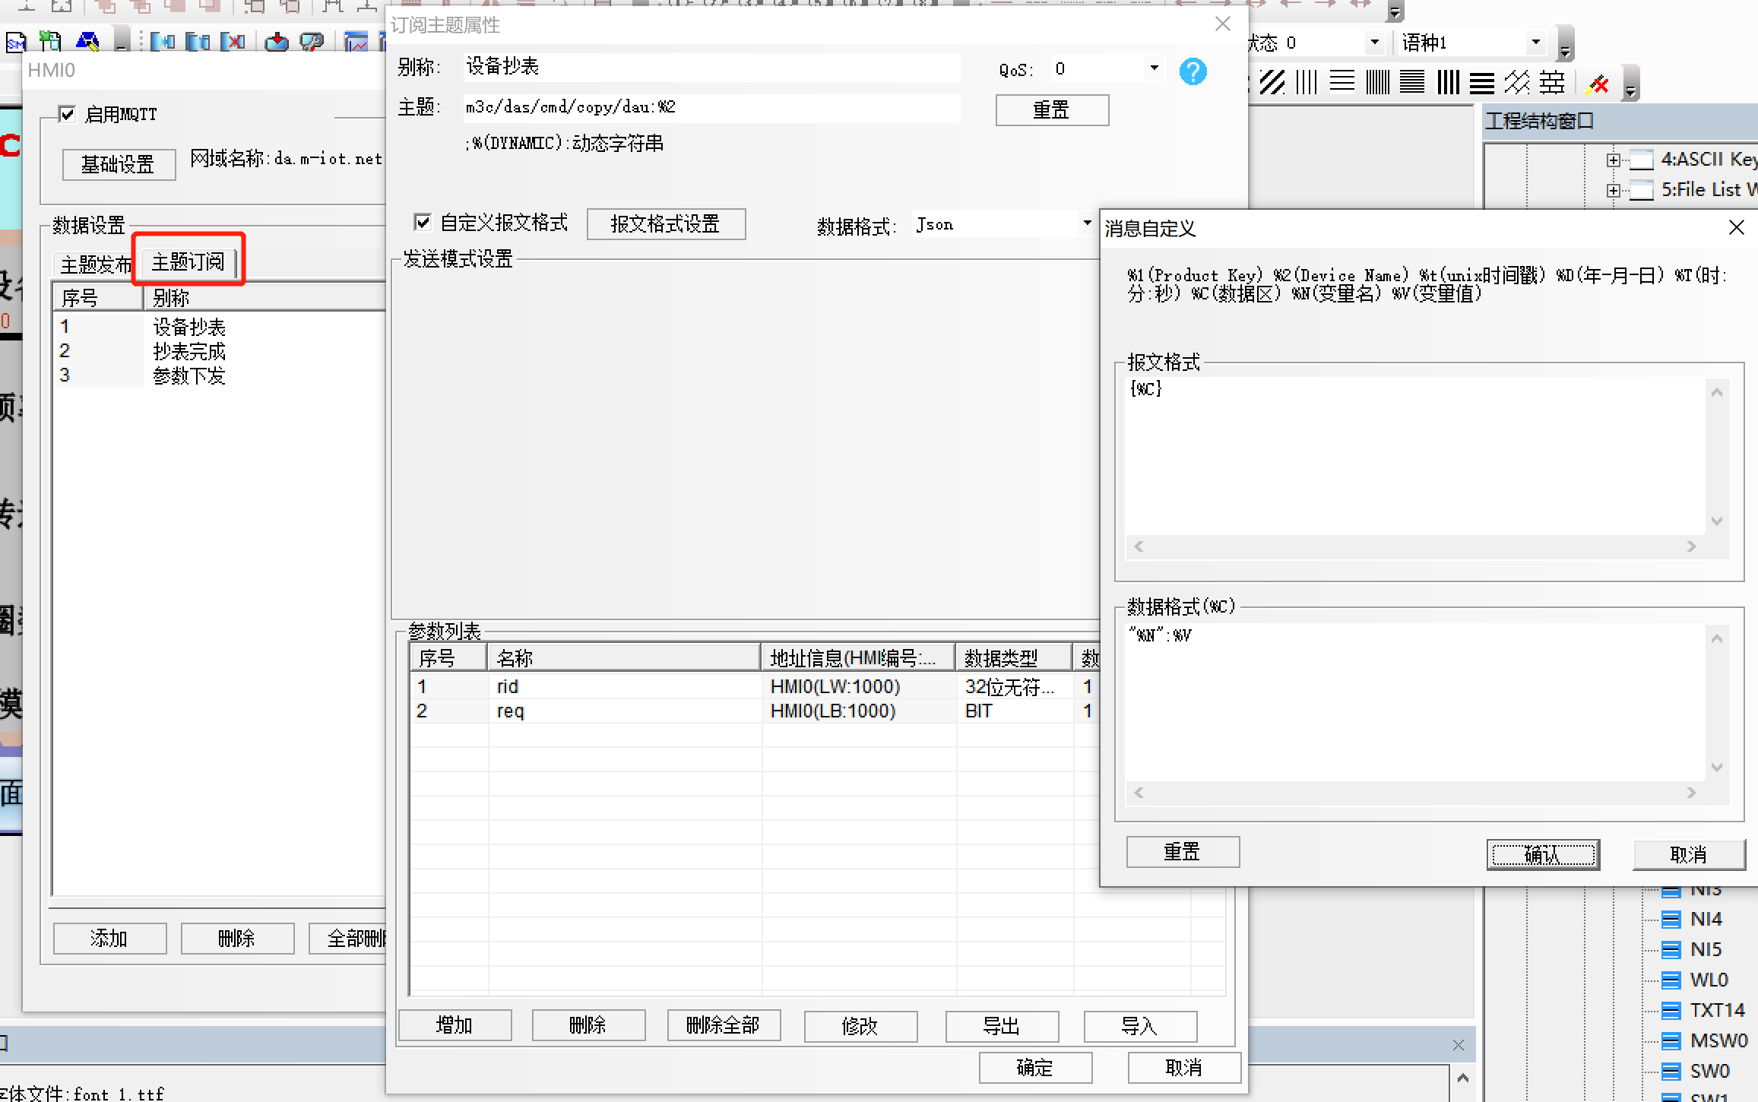
Task: Click the window icon beside 4:ASCII Key
Action: click(x=1642, y=160)
